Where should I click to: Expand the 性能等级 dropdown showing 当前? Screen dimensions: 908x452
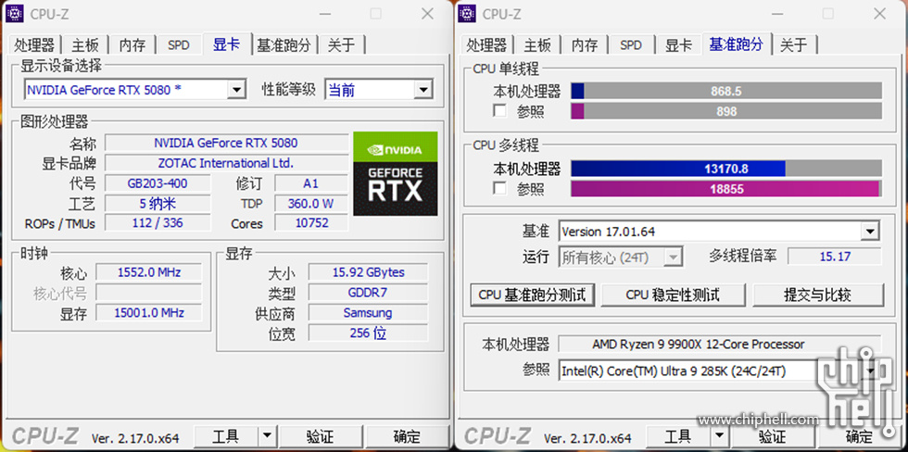(x=423, y=90)
